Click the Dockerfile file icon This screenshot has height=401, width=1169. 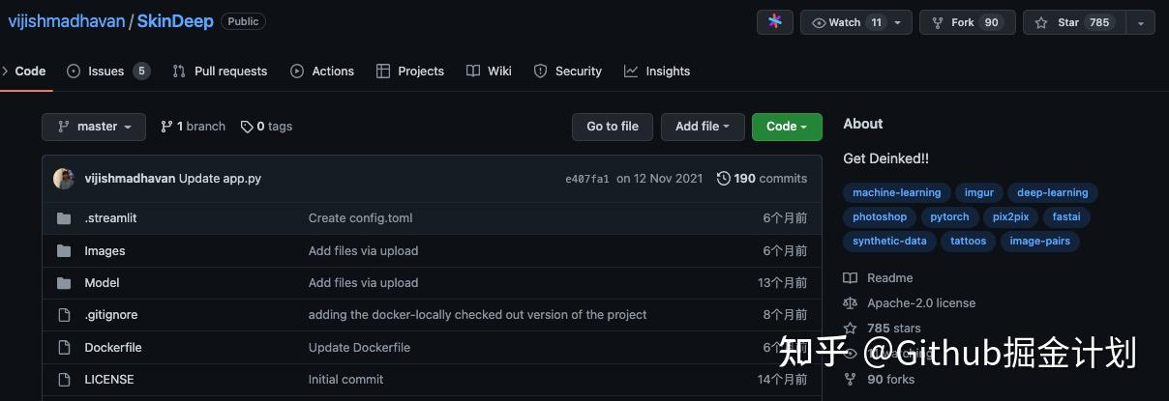pos(65,348)
